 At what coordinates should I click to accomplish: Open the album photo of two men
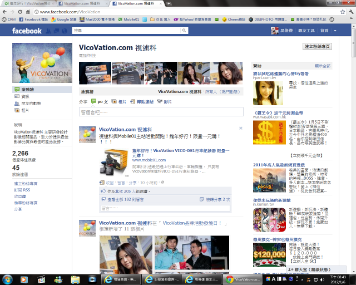[192, 253]
